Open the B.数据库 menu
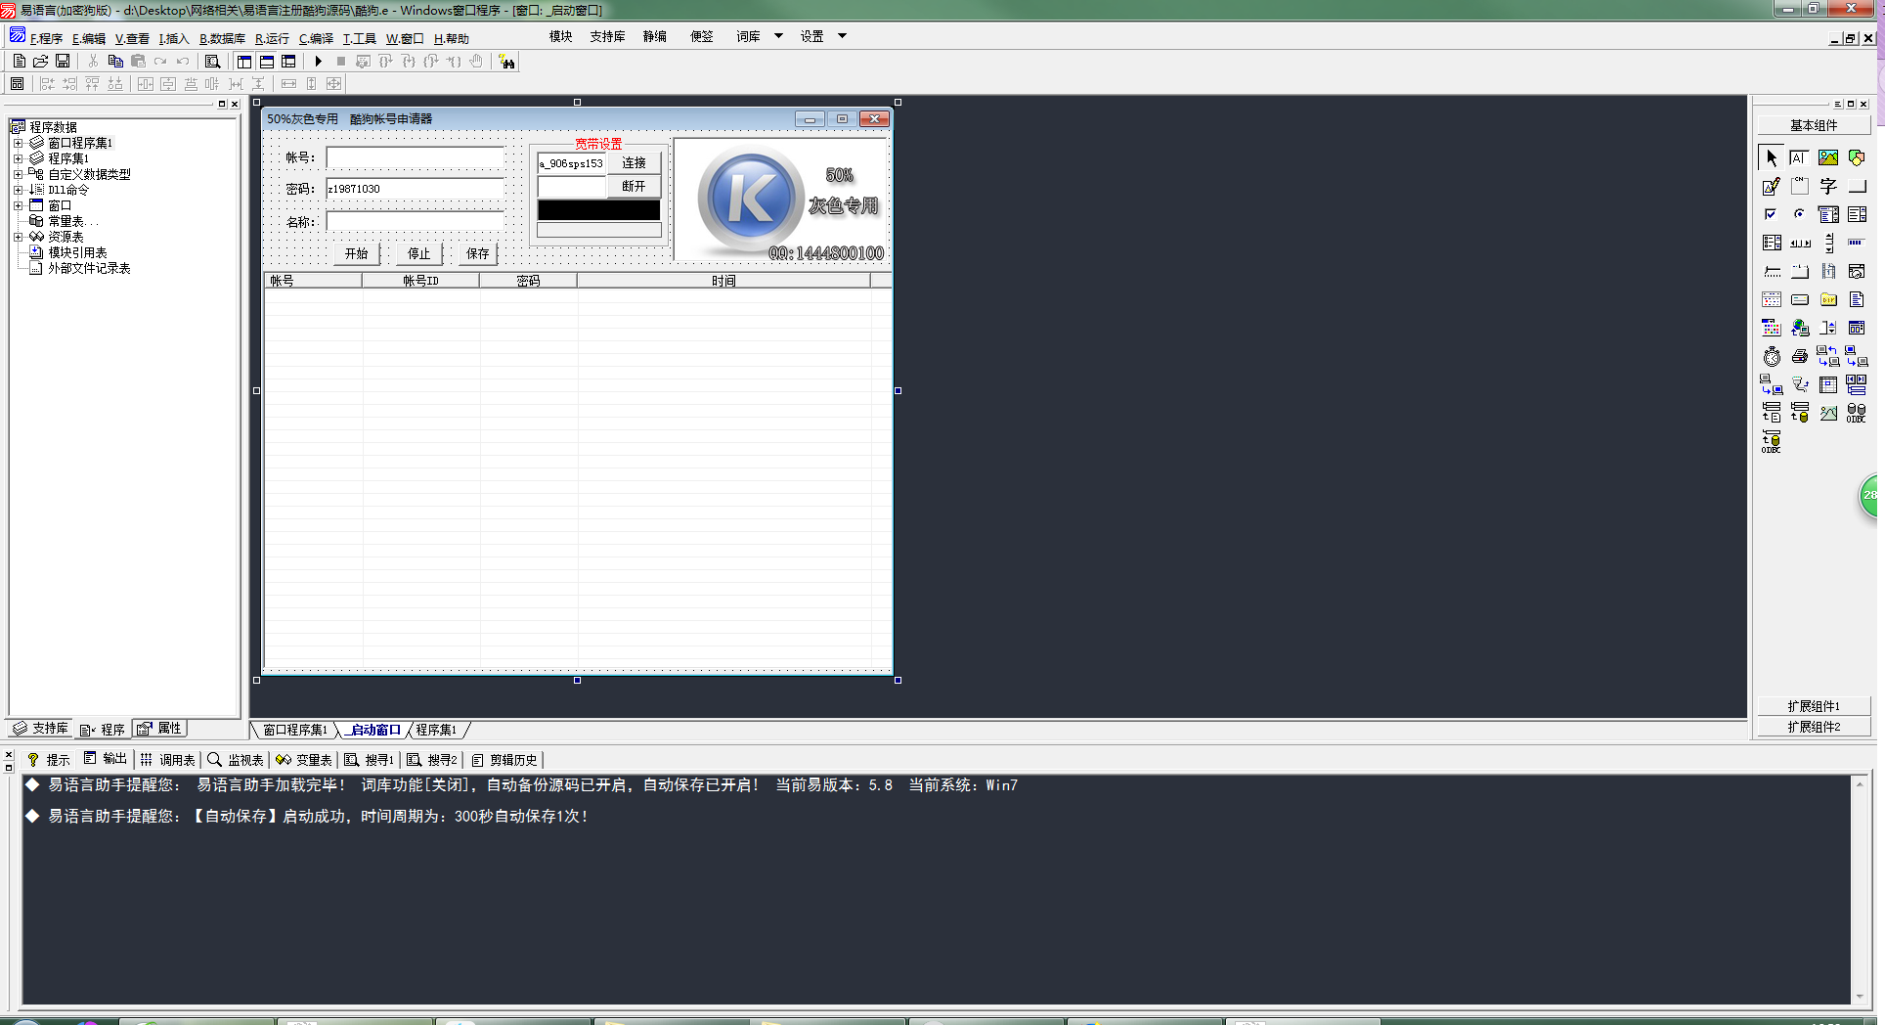This screenshot has width=1885, height=1025. pos(222,39)
